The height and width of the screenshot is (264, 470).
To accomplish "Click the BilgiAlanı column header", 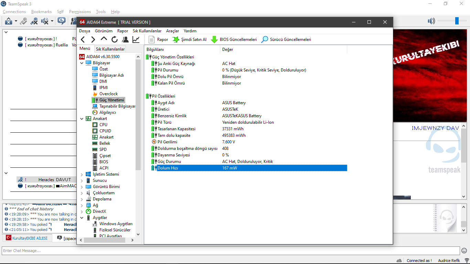I will (x=182, y=49).
